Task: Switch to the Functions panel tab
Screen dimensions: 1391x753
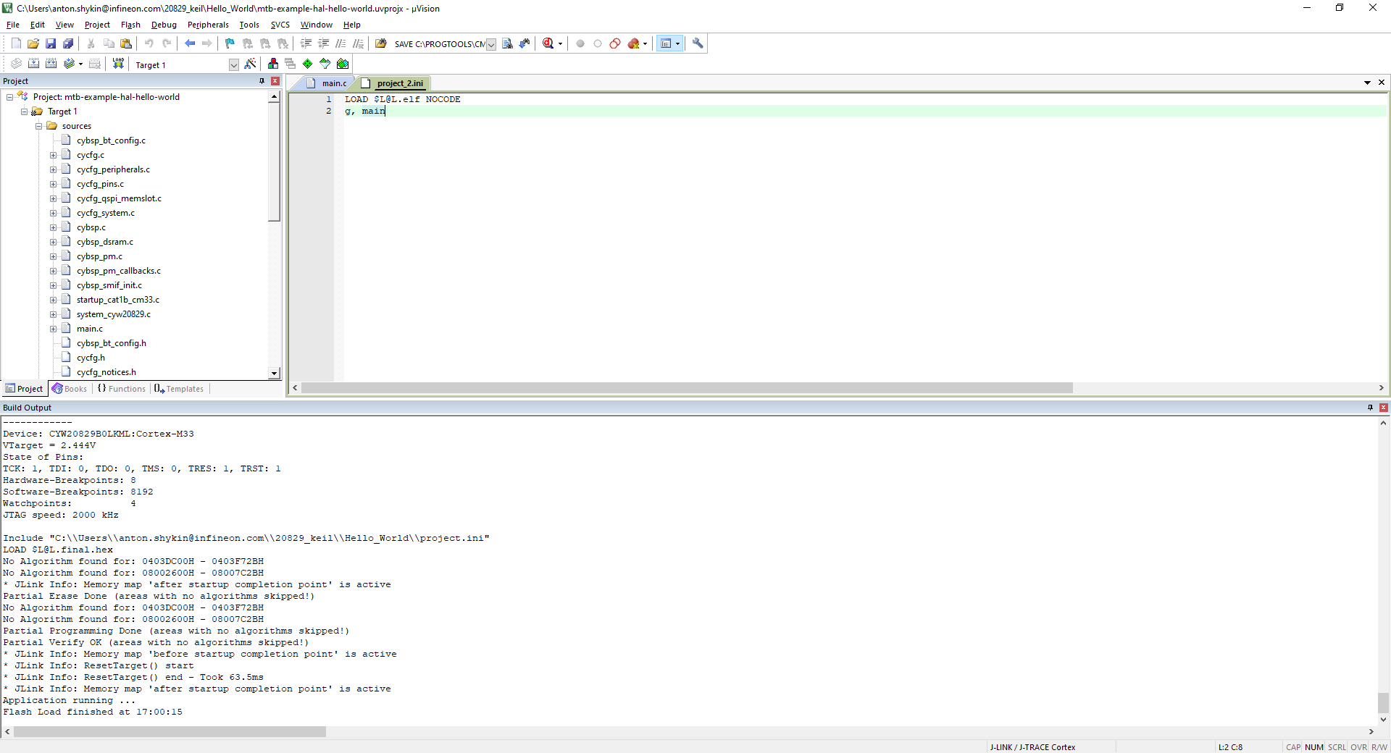Action: click(122, 389)
